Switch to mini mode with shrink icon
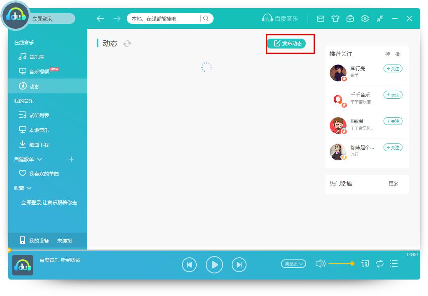 point(380,18)
